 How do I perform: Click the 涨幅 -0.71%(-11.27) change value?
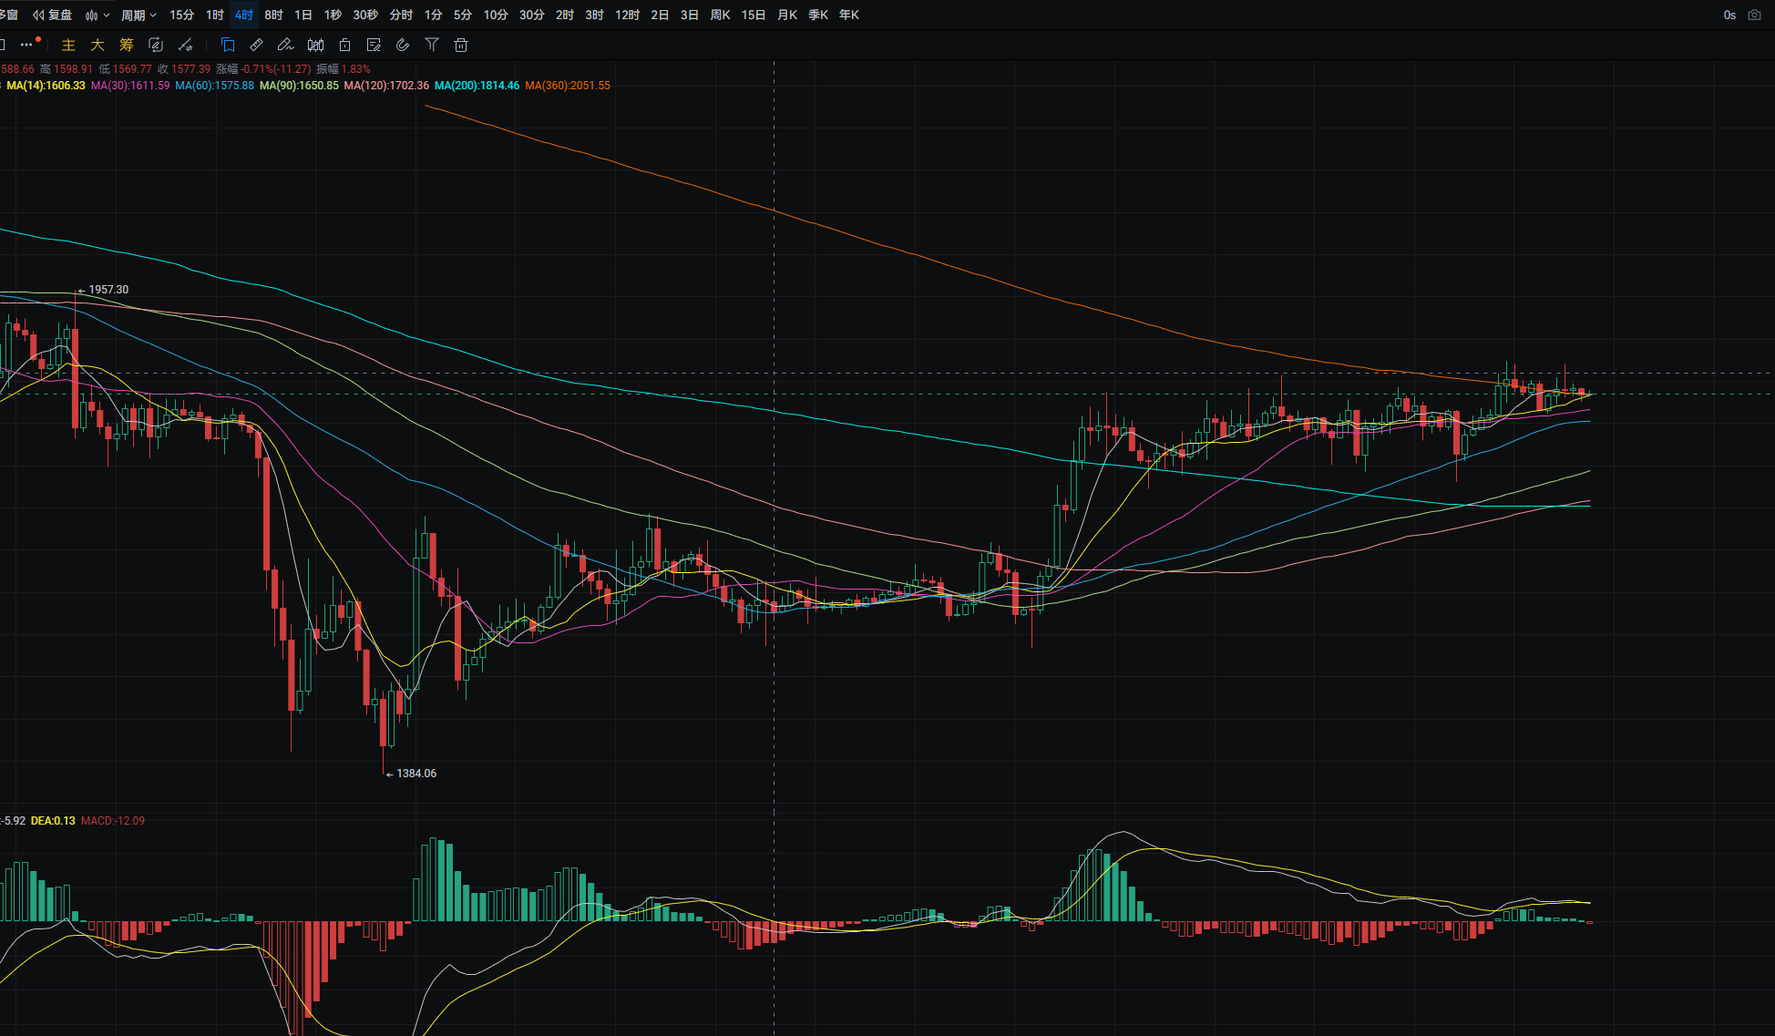263,69
